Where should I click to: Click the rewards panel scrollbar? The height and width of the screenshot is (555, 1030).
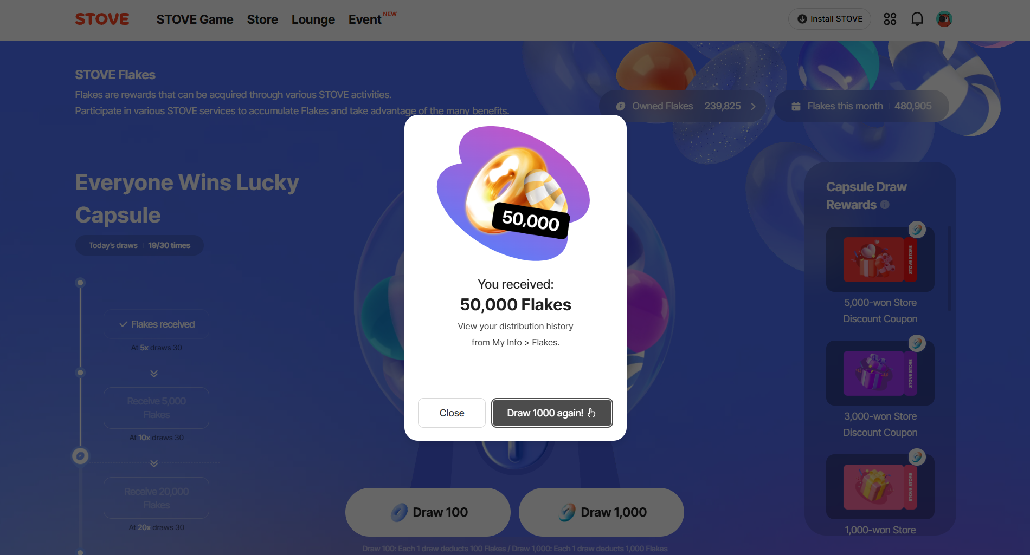click(949, 269)
